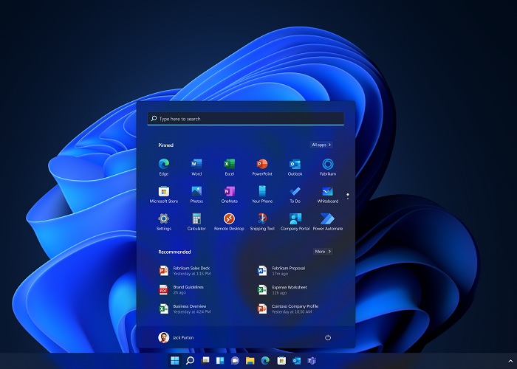Open Task View on the taskbar
Viewport: 517px width, 369px height.
(x=205, y=360)
